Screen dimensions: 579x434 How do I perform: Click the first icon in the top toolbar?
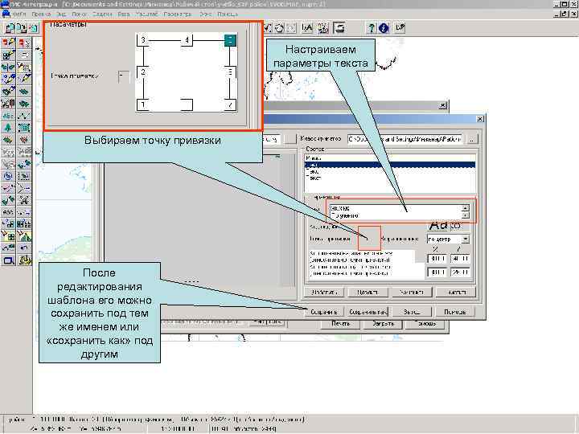[x=10, y=28]
